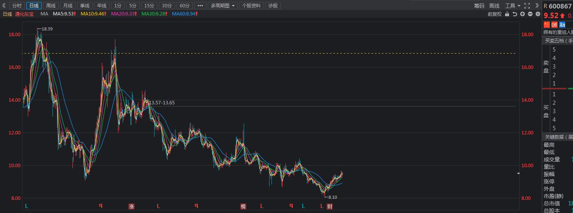The image size is (573, 213).
Task: Select the 60分 period tab
Action: [x=185, y=5]
